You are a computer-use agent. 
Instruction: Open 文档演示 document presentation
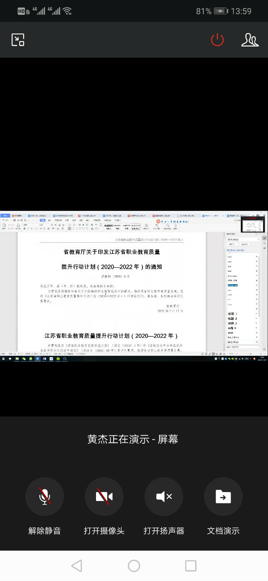(x=223, y=497)
